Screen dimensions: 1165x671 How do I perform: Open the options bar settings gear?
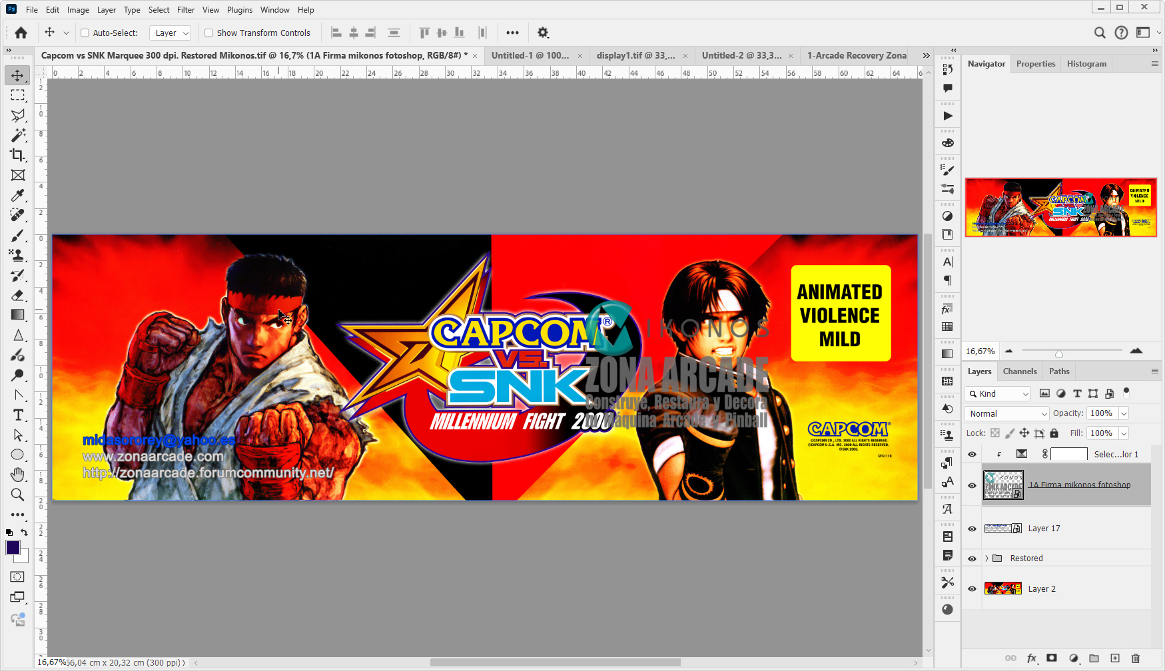click(543, 33)
